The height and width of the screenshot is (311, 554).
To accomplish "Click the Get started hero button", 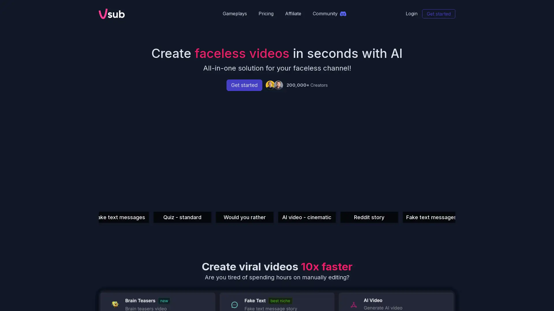I will point(244,85).
